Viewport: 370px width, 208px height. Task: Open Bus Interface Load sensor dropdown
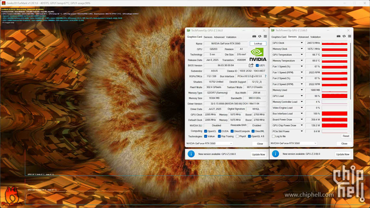[x=302, y=114]
